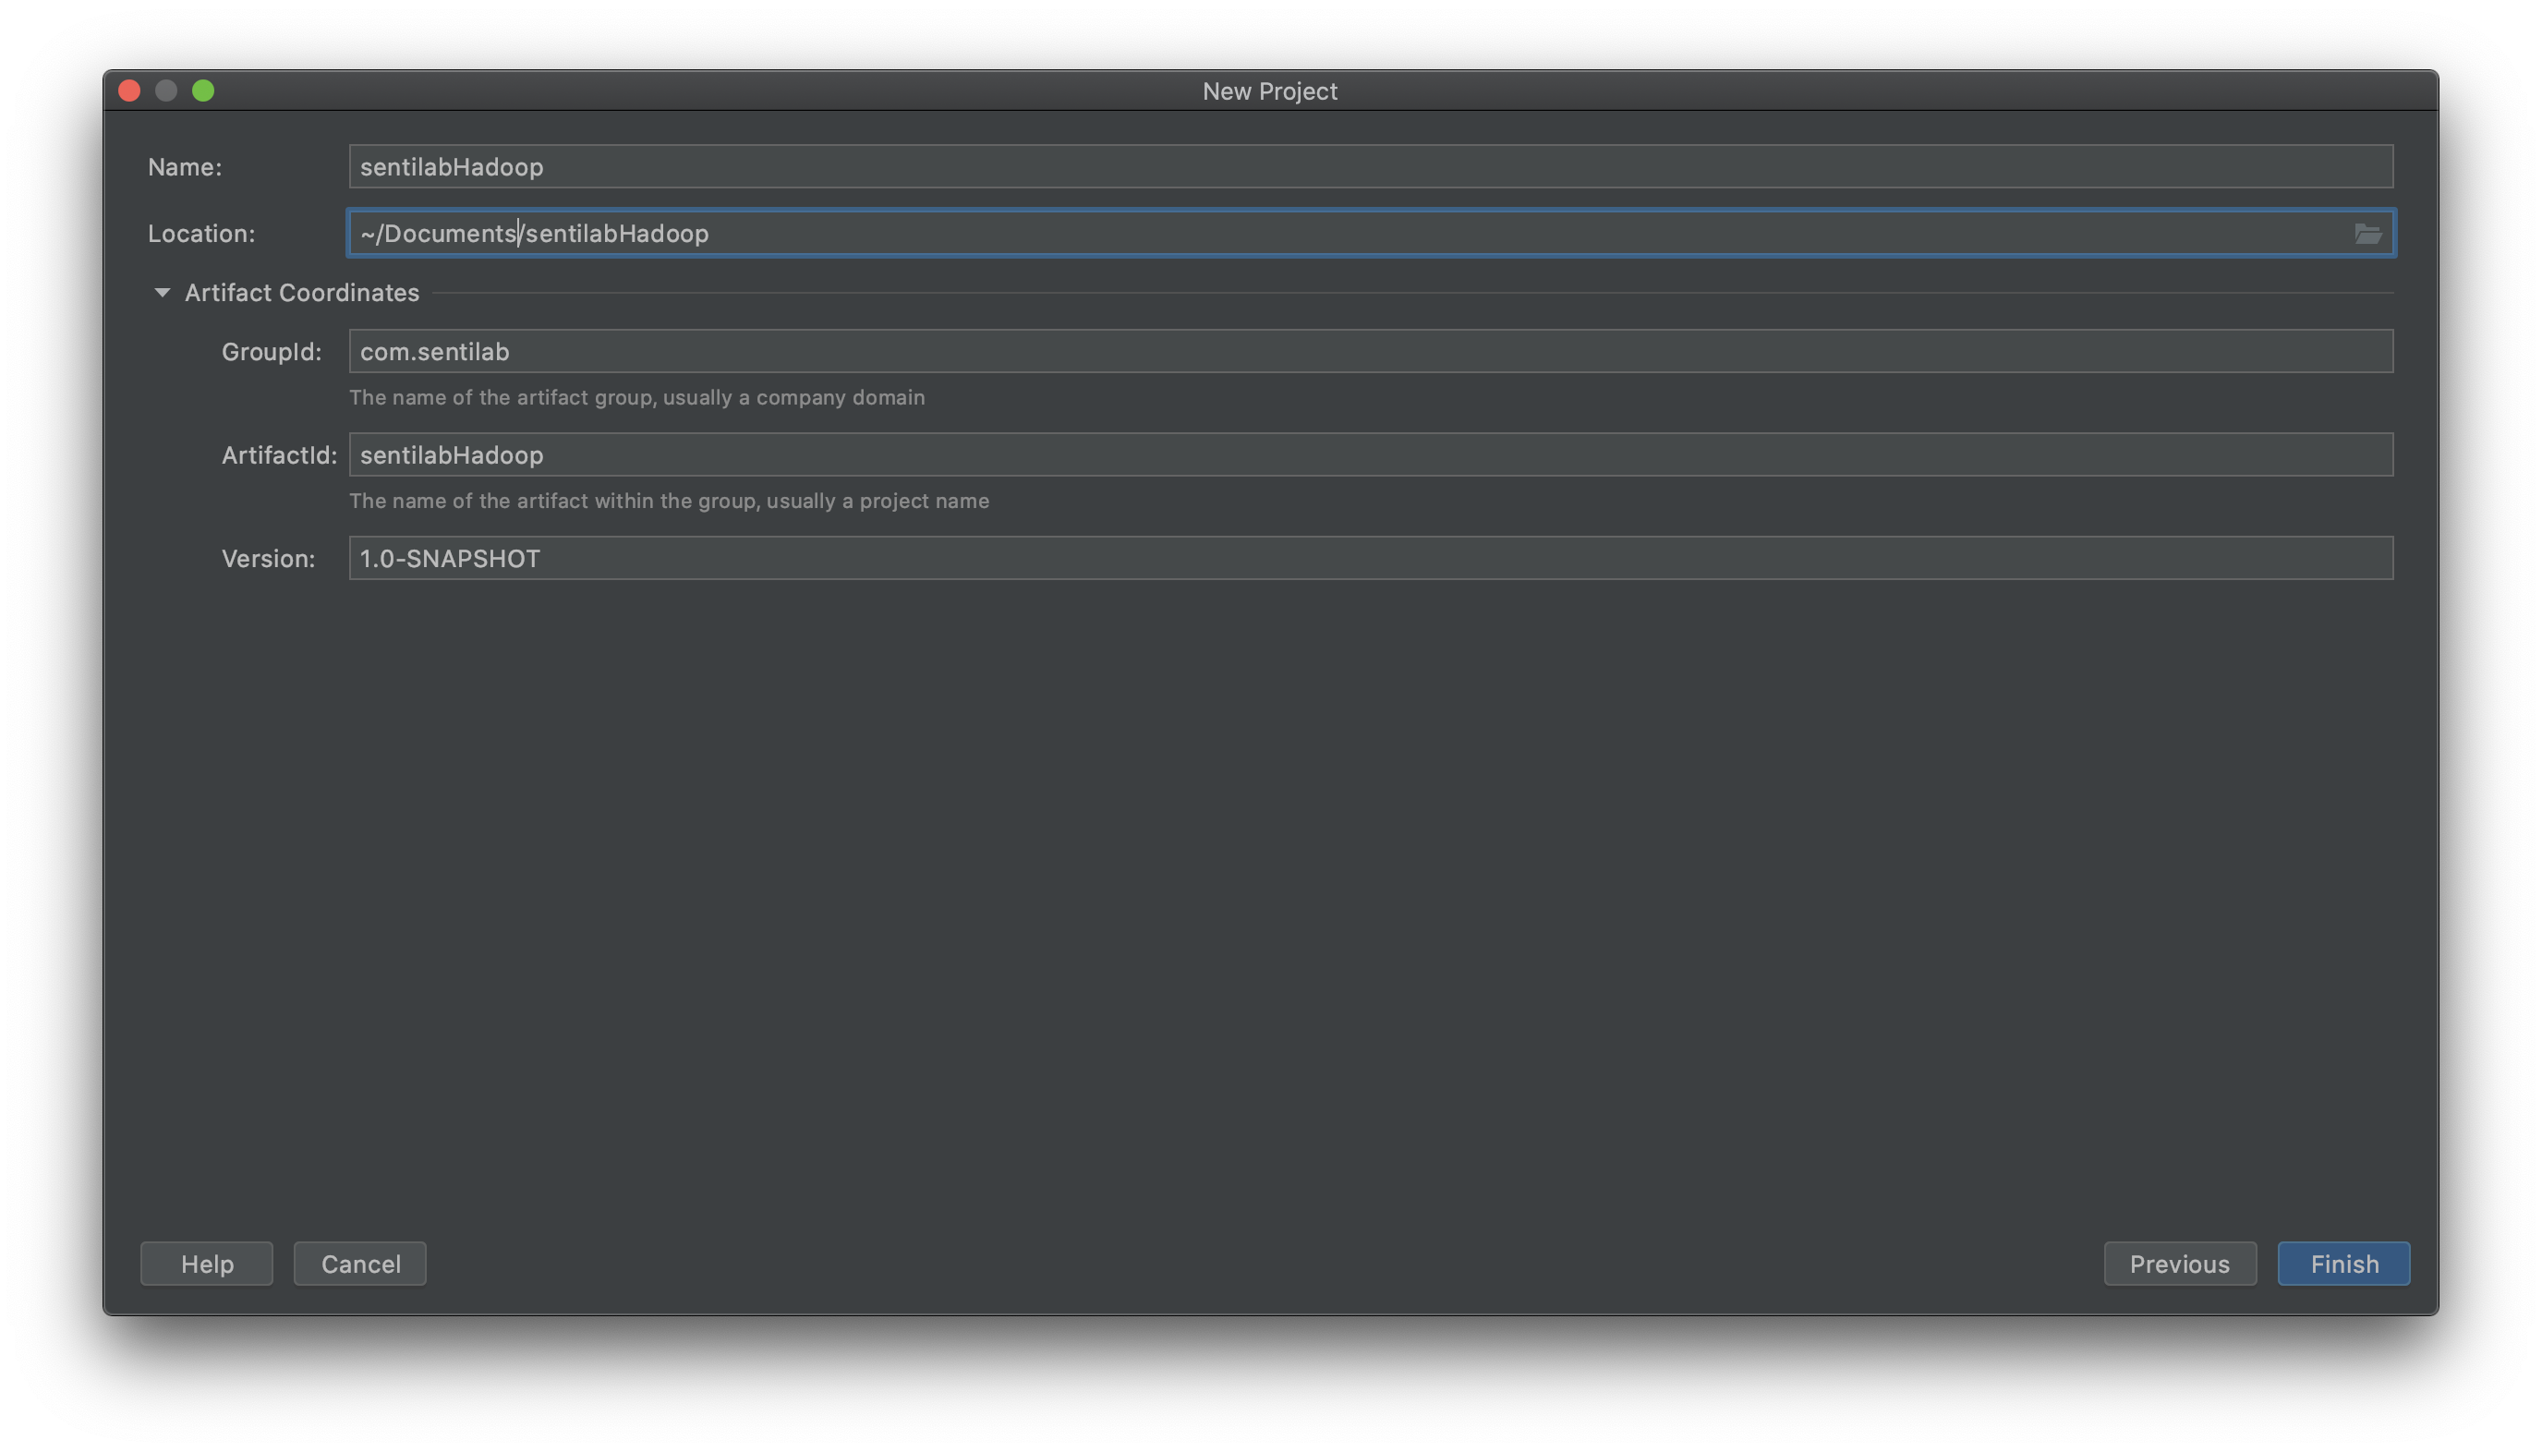Collapse the Artifact Coordinates disclosure triangle
The width and height of the screenshot is (2542, 1452).
(x=162, y=292)
